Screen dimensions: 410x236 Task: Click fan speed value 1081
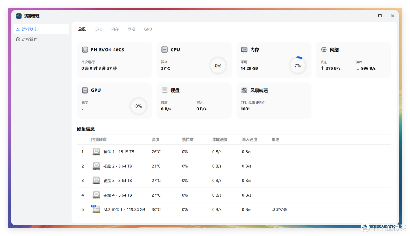(x=245, y=109)
